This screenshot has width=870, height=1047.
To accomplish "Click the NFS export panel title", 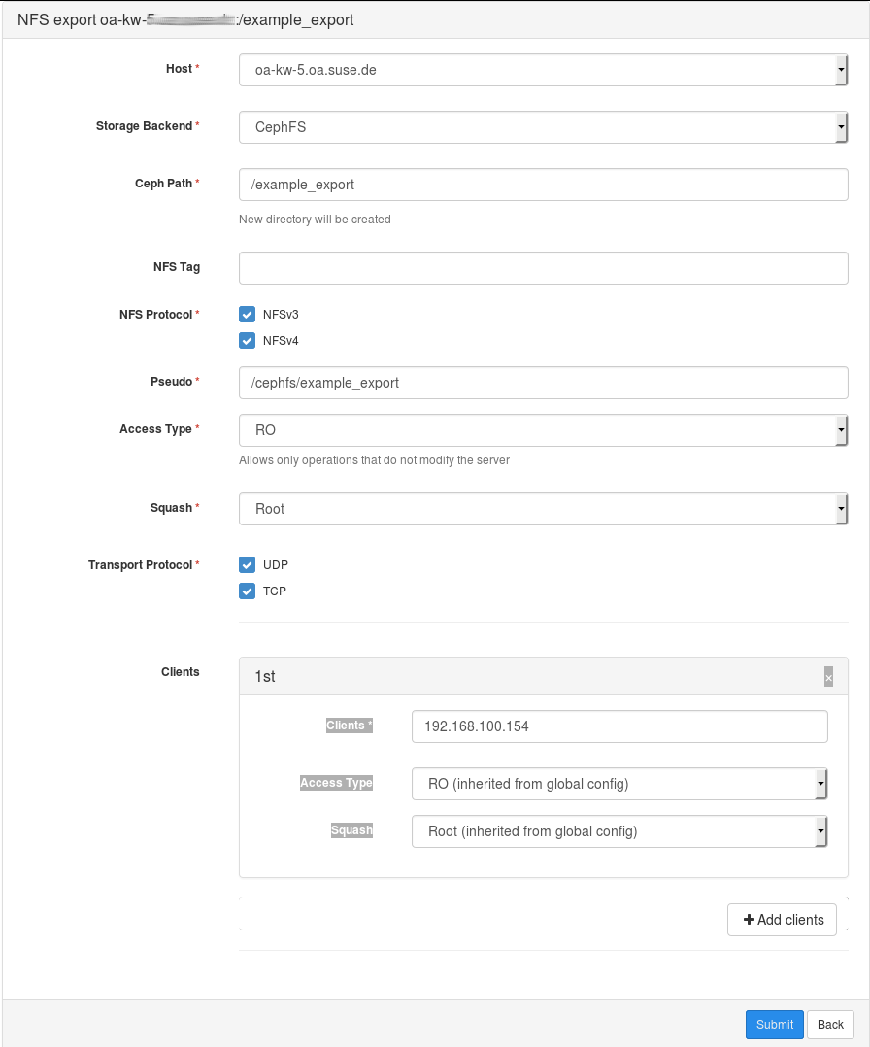I will [x=185, y=19].
